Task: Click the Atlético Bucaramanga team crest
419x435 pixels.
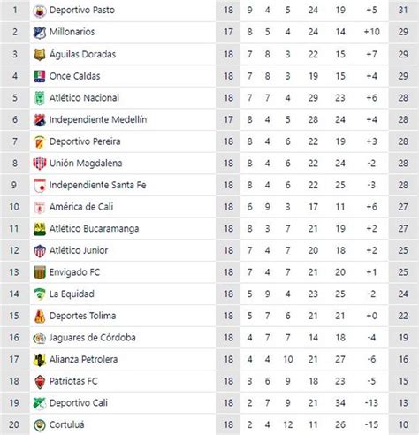Action: pos(40,229)
